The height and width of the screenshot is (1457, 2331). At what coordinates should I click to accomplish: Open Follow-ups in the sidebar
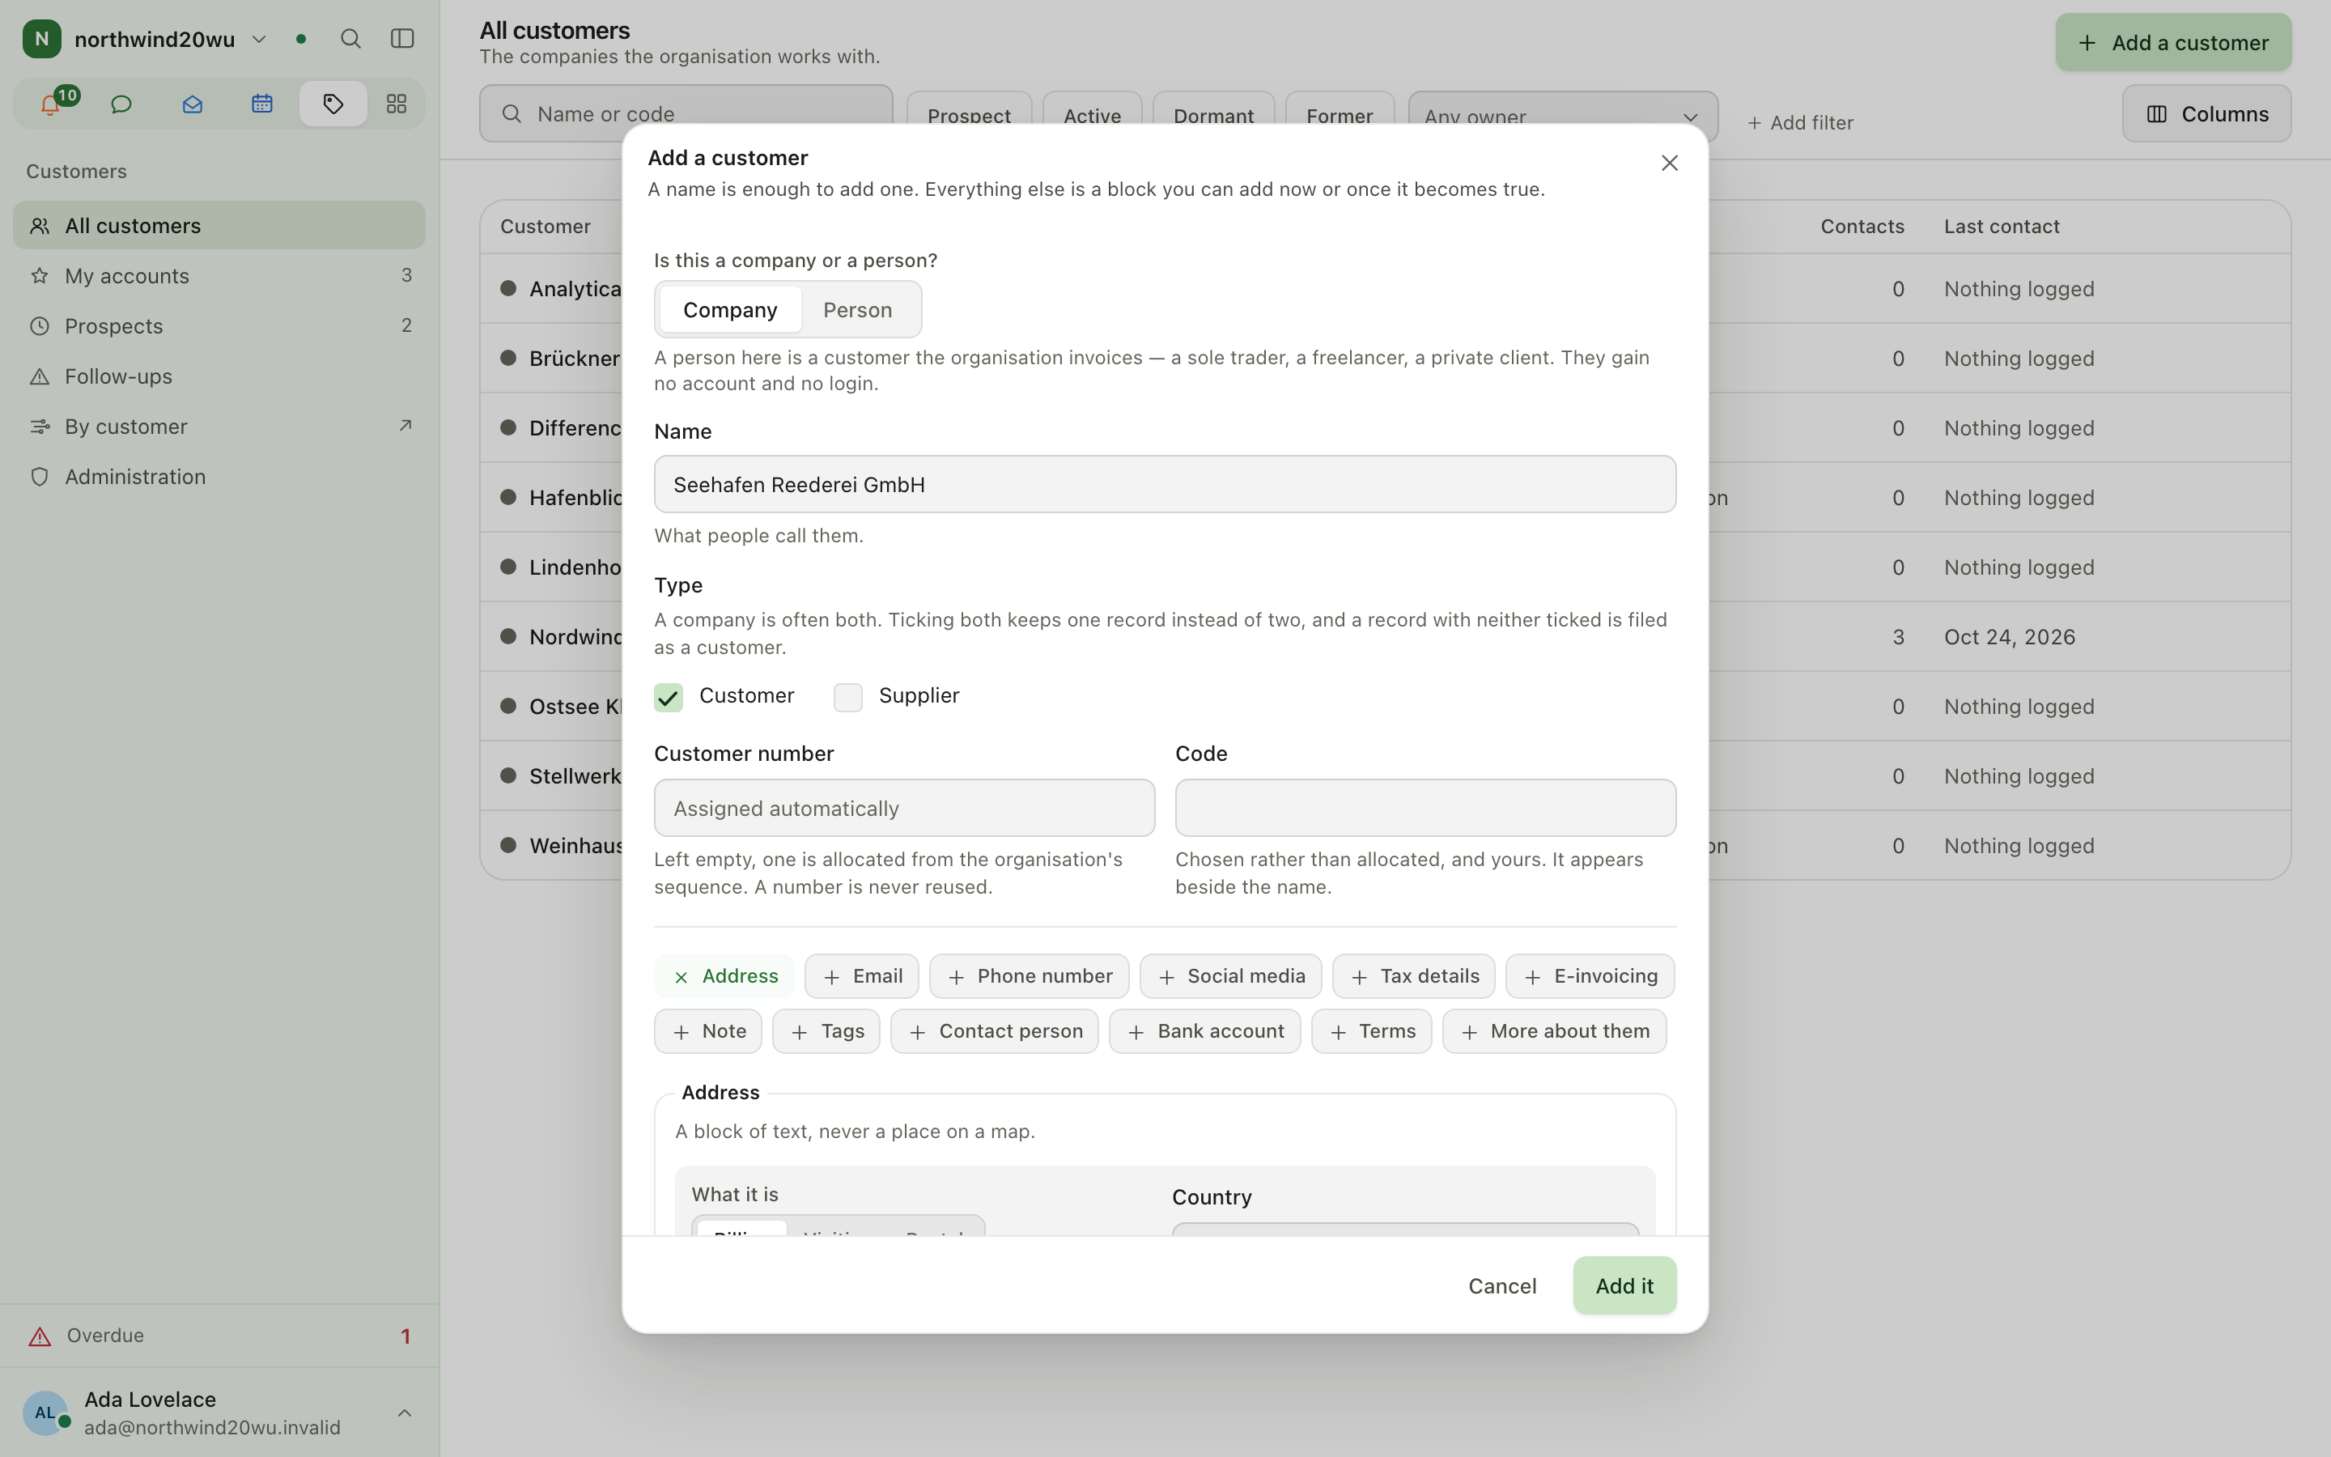(219, 376)
